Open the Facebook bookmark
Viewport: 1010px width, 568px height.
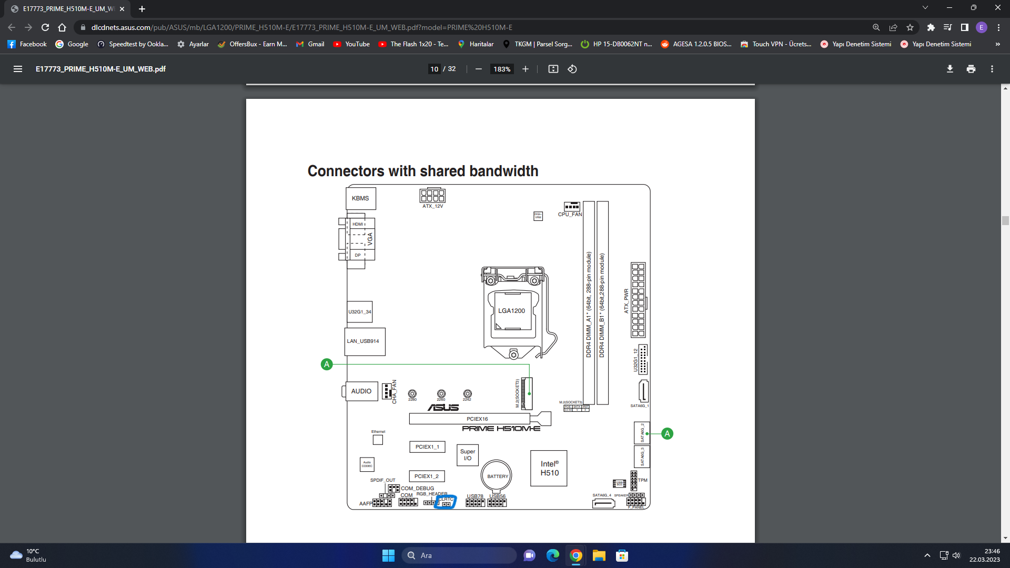(x=27, y=44)
